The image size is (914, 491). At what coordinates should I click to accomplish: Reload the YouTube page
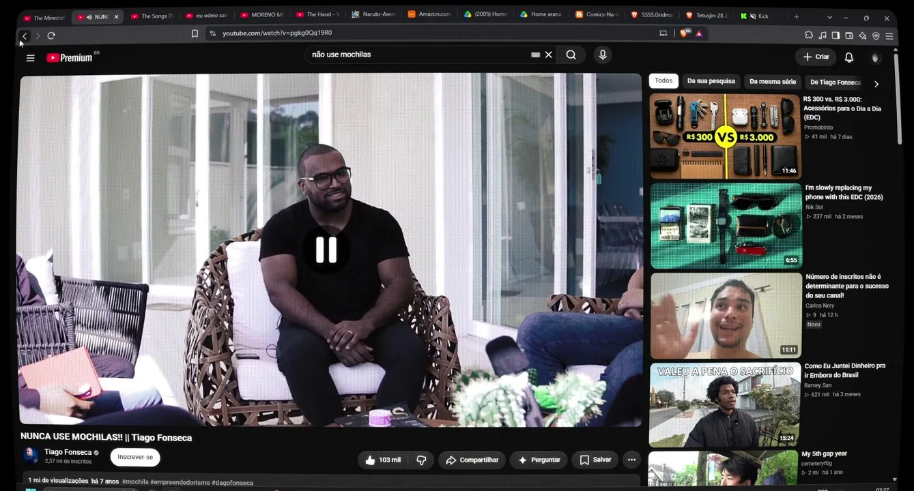pyautogui.click(x=51, y=35)
